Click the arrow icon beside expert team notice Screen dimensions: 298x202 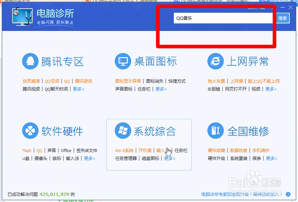[288, 194]
